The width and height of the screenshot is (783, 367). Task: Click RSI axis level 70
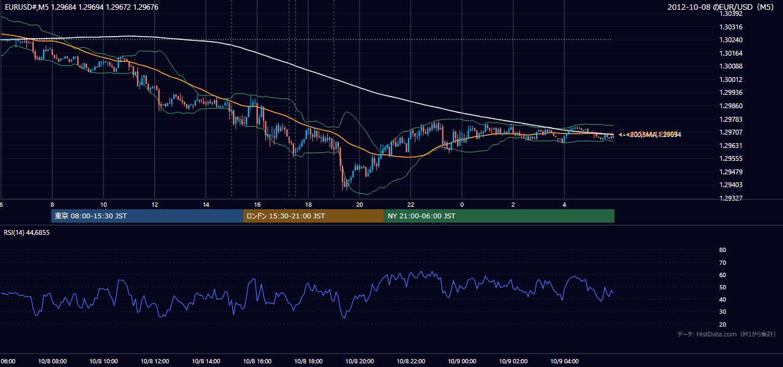click(x=722, y=262)
